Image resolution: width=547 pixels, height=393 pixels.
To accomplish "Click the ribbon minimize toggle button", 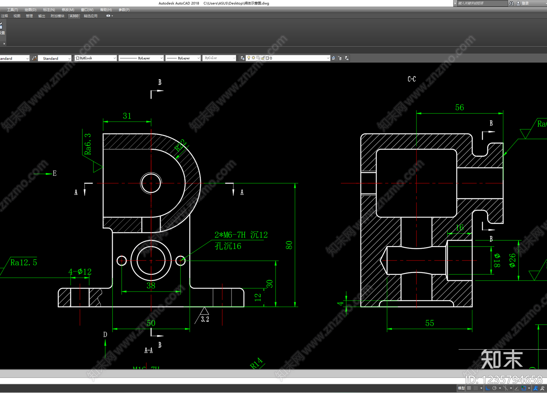I will [108, 16].
